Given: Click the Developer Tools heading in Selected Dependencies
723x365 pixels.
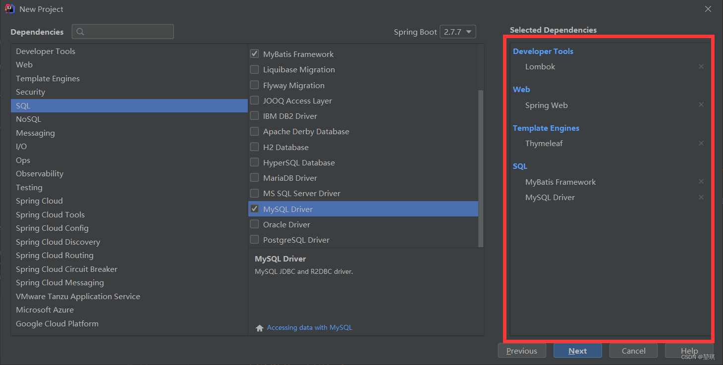Looking at the screenshot, I should [x=543, y=51].
